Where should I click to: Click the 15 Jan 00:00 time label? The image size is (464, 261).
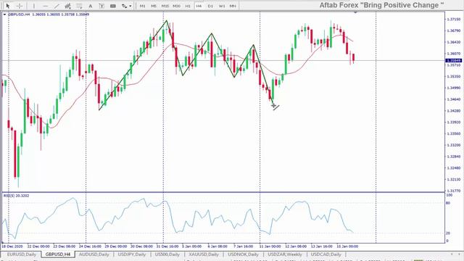coord(347,246)
